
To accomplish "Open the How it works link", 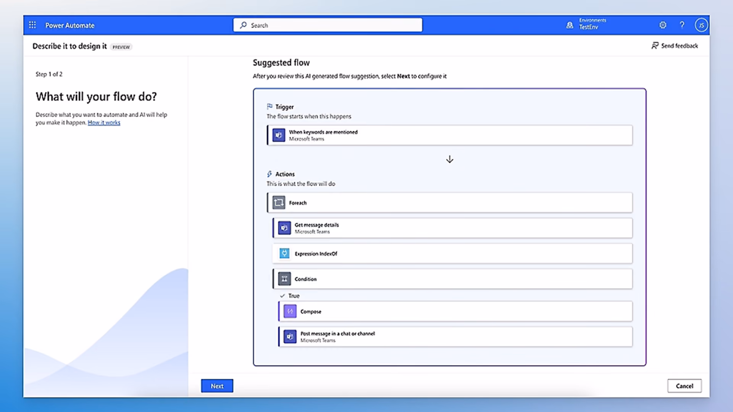I will coord(104,122).
